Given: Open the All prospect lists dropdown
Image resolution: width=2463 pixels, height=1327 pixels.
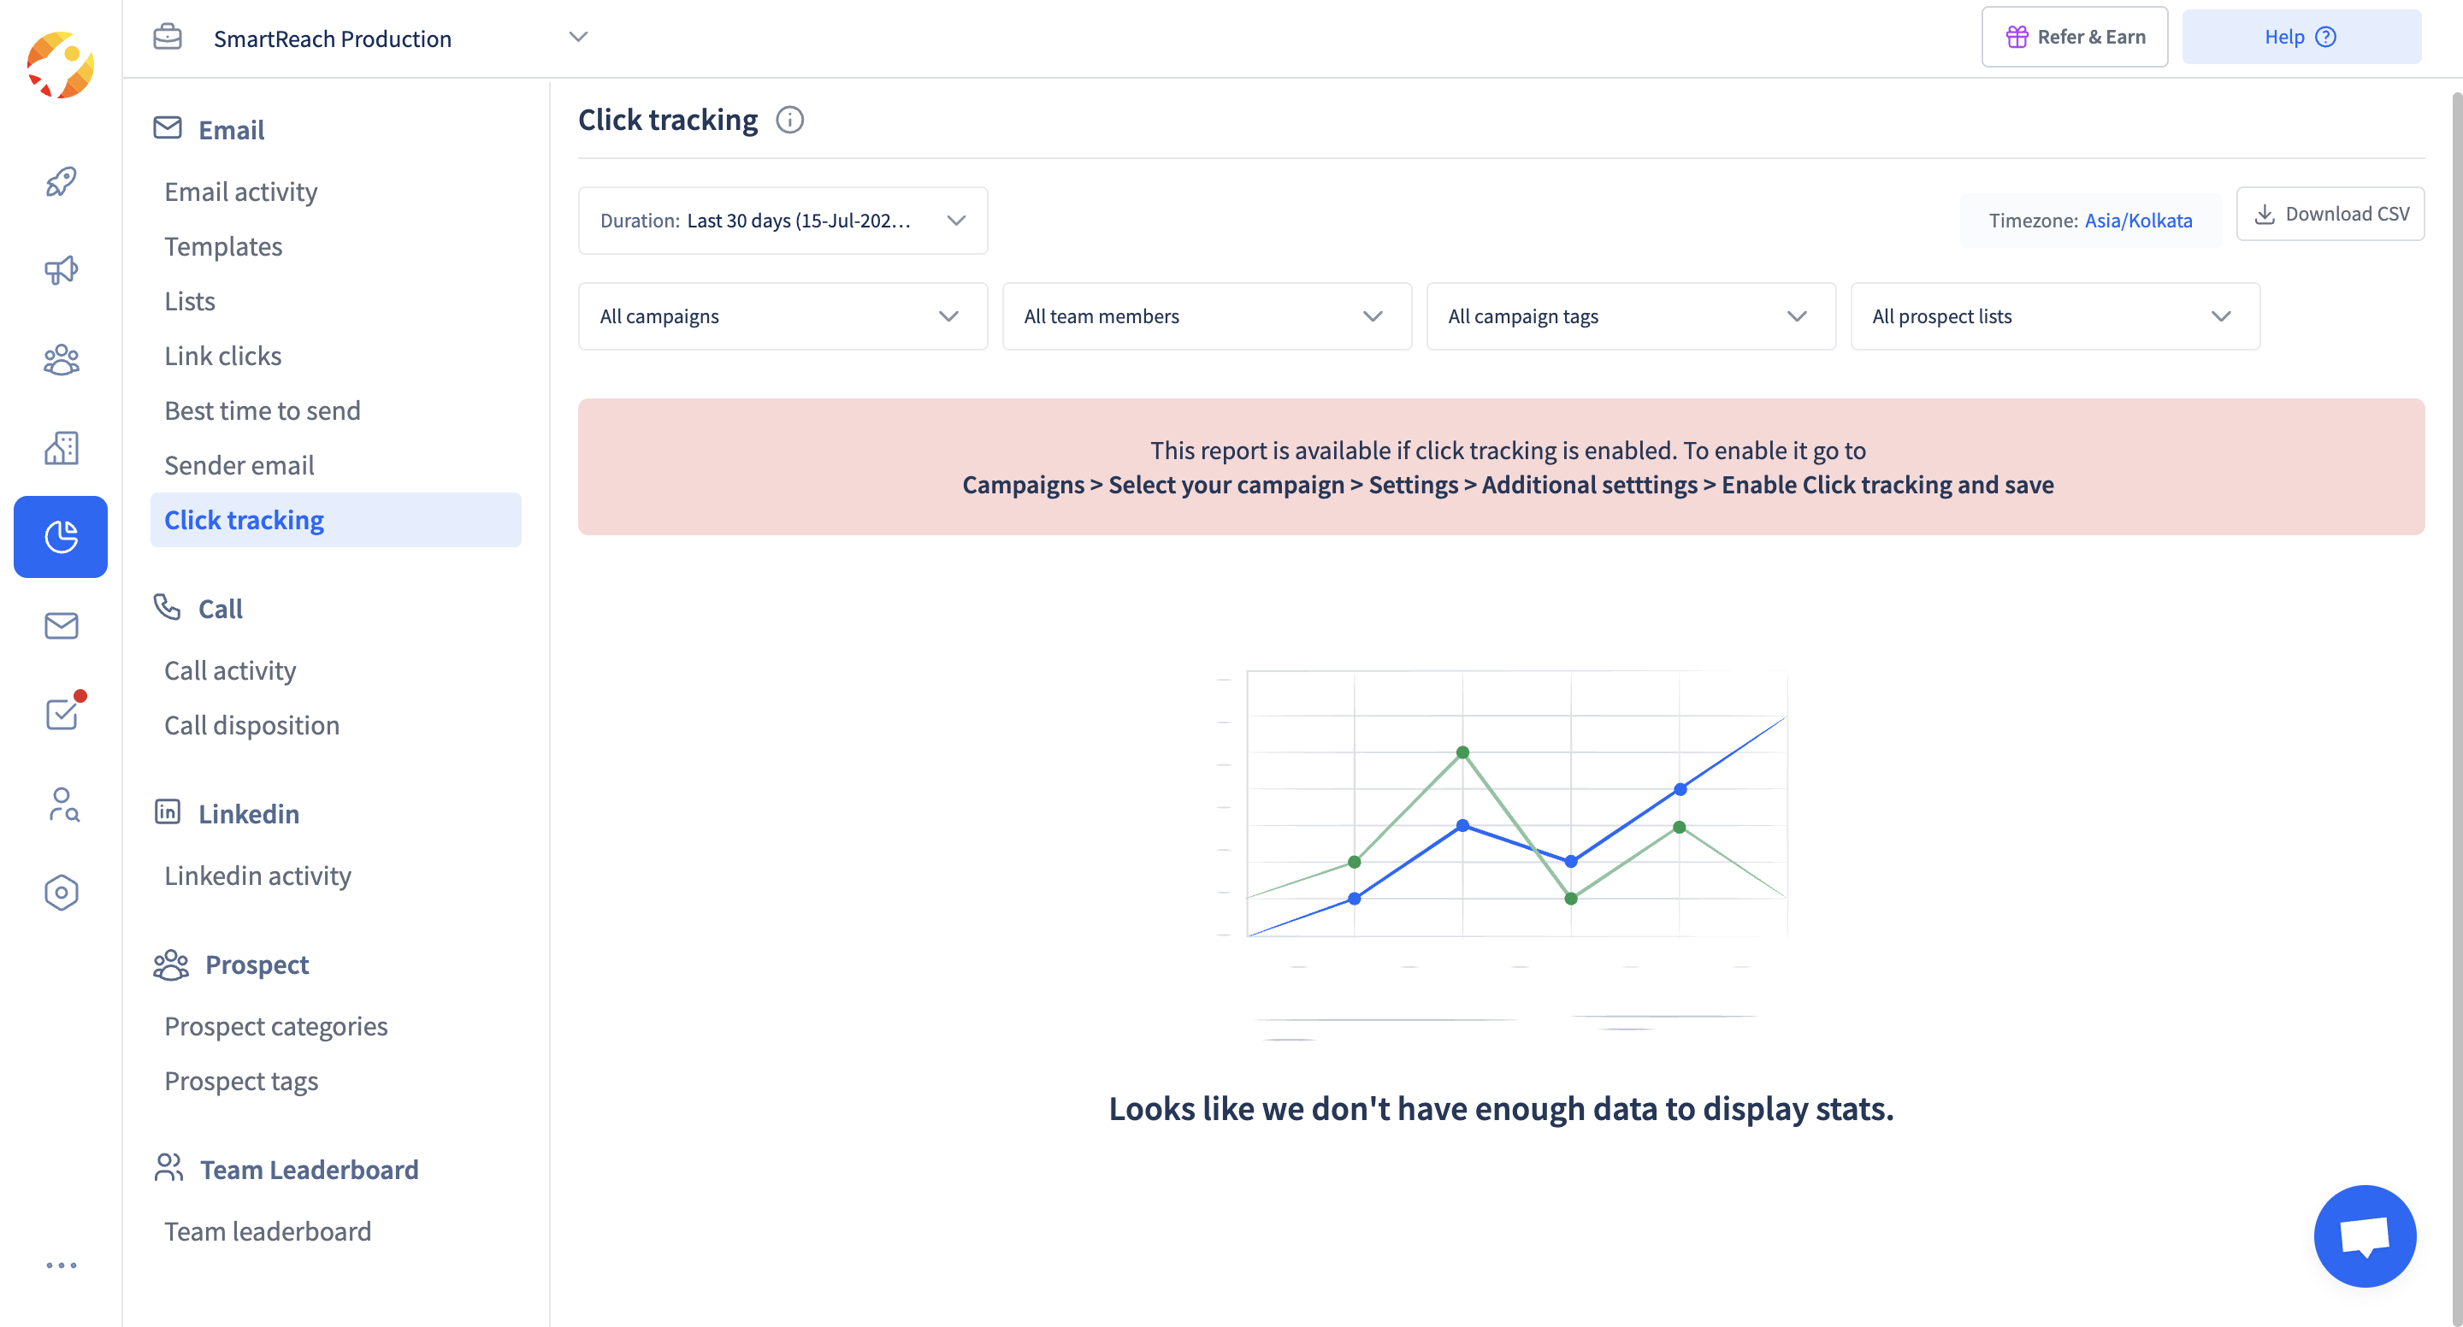Looking at the screenshot, I should click(2055, 316).
